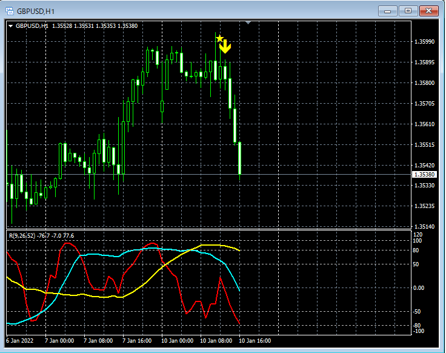Click the yellow down arrow sell signal
The height and width of the screenshot is (353, 446).
tap(225, 47)
